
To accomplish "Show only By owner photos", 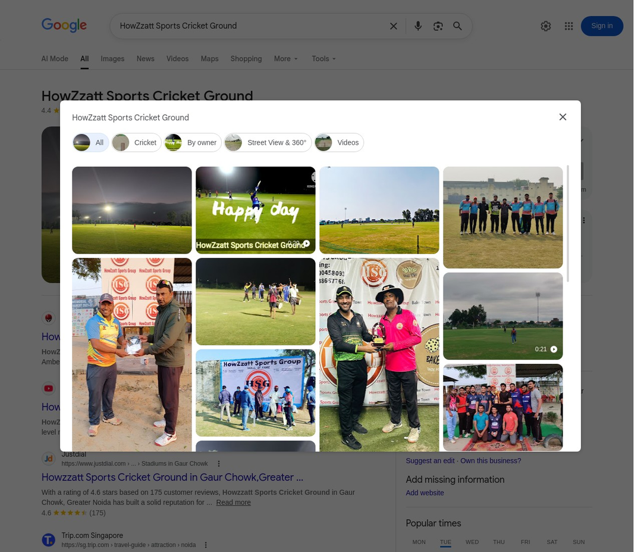I will tap(193, 143).
